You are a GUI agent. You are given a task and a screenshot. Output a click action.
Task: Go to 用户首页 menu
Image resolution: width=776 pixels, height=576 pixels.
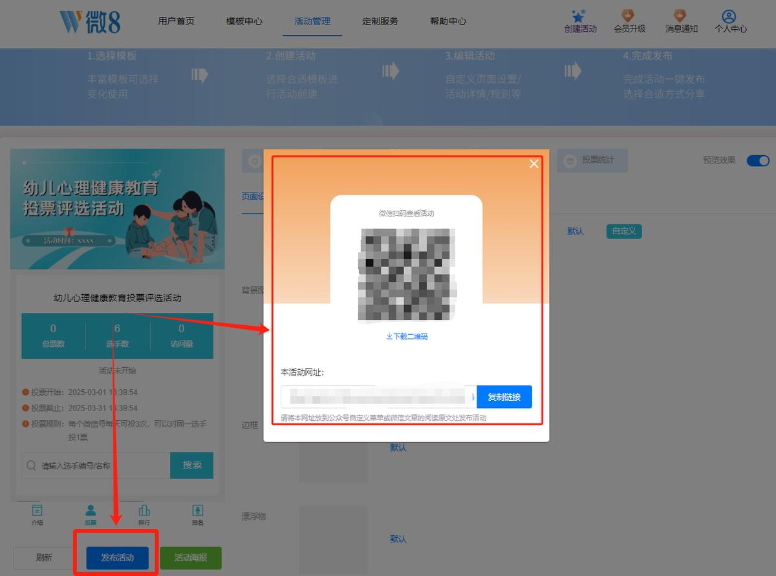click(176, 21)
